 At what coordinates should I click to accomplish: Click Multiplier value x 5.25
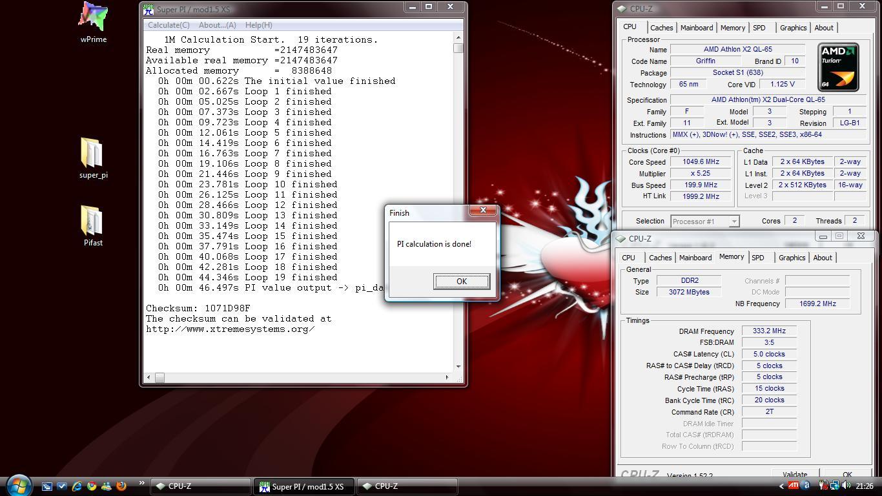pos(700,174)
